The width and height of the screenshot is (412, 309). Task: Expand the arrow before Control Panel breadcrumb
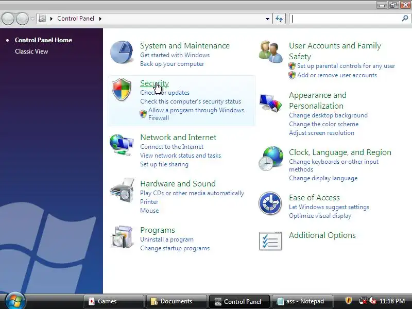click(x=51, y=19)
